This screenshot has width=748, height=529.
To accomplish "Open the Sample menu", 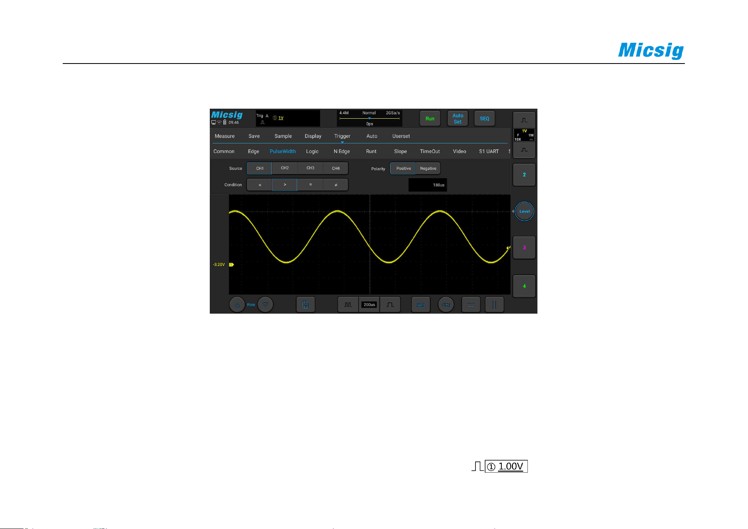I will pos(283,136).
